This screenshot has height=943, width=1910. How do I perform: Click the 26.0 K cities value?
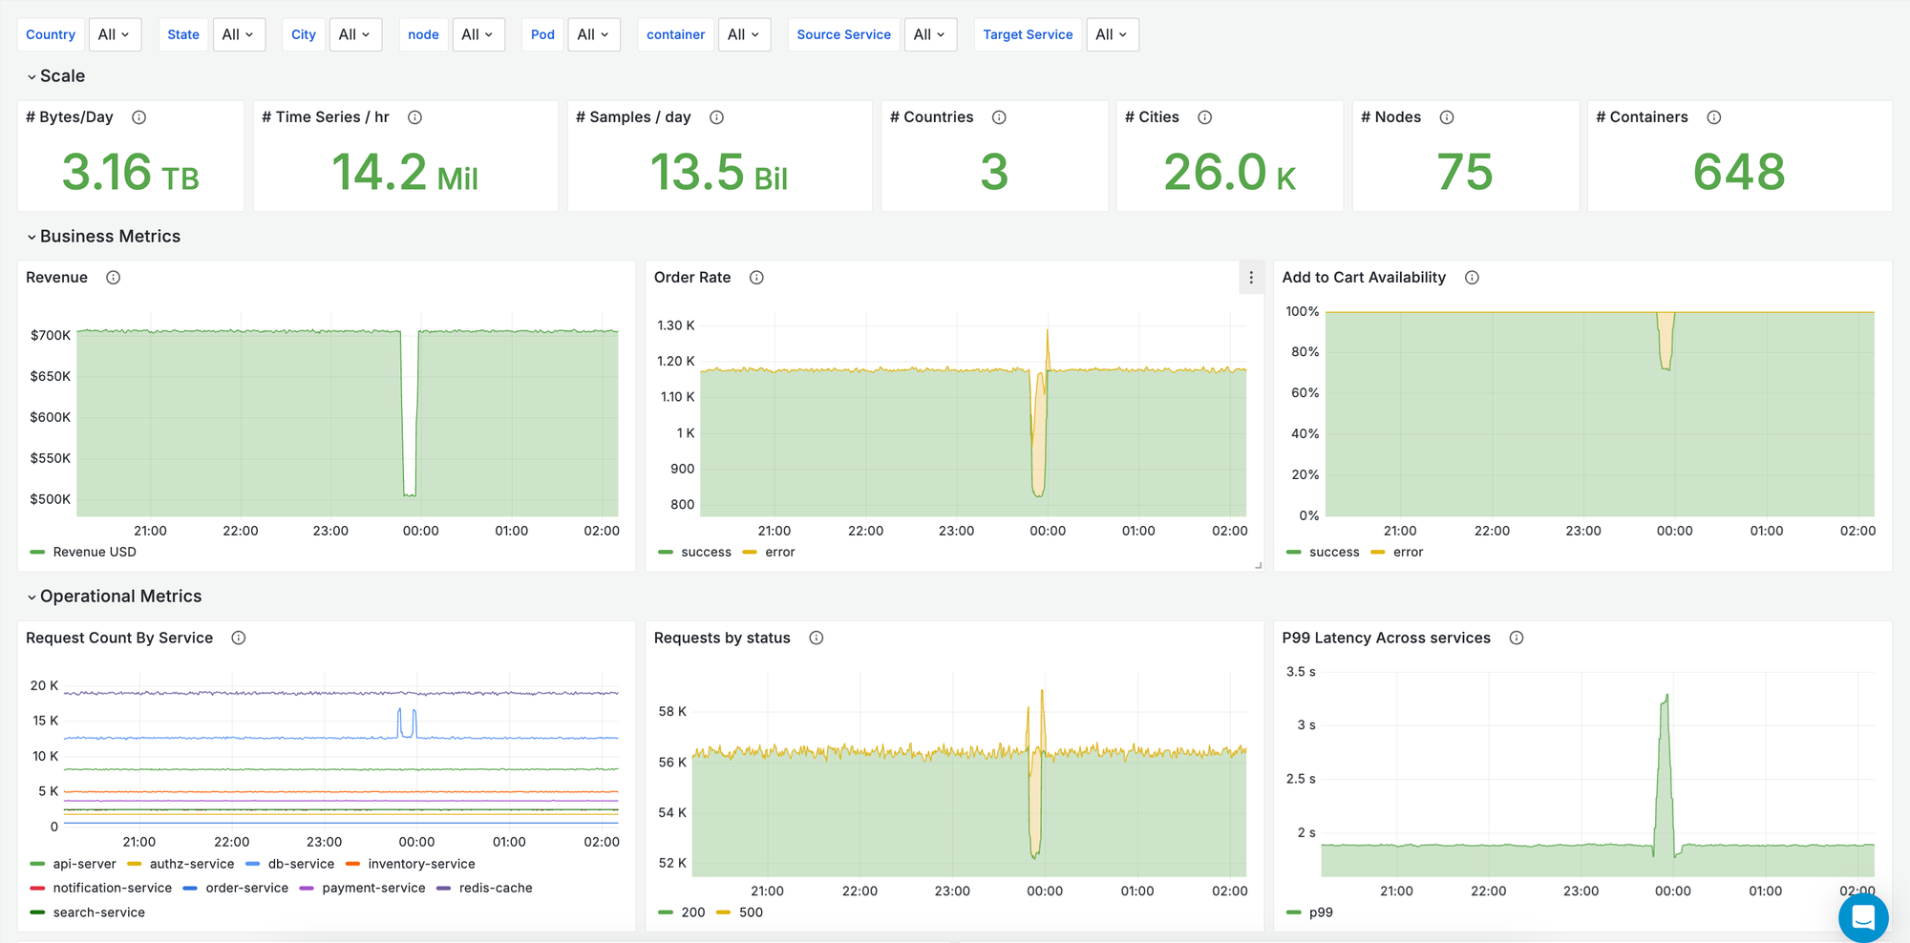click(1230, 173)
